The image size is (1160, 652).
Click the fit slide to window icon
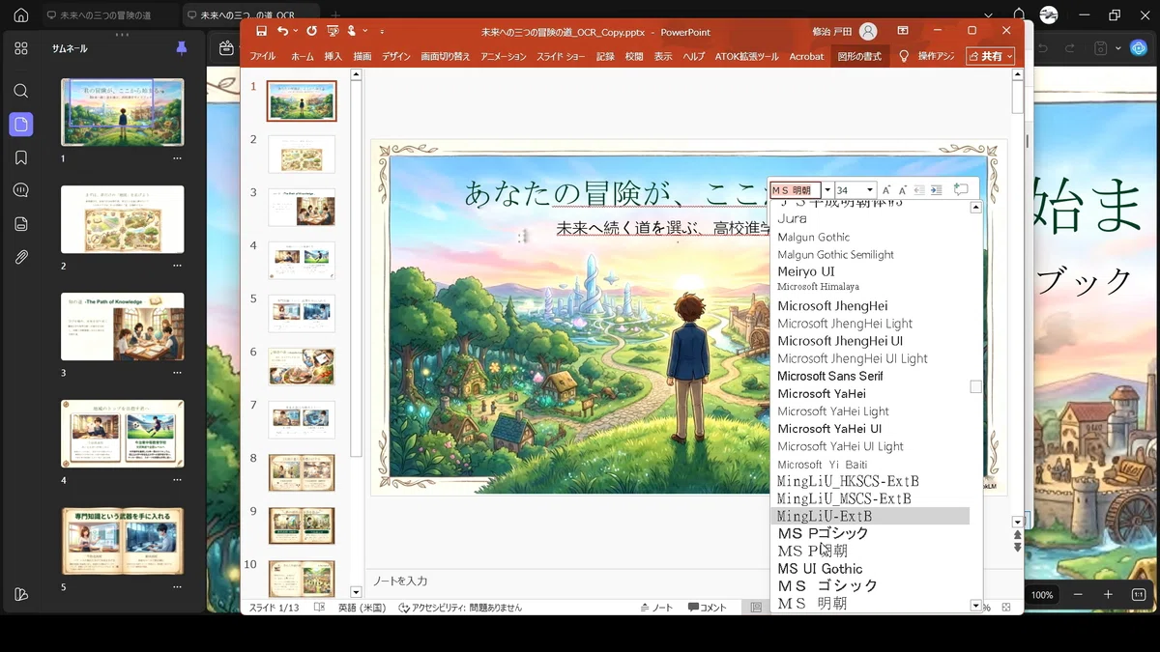[x=1006, y=608]
